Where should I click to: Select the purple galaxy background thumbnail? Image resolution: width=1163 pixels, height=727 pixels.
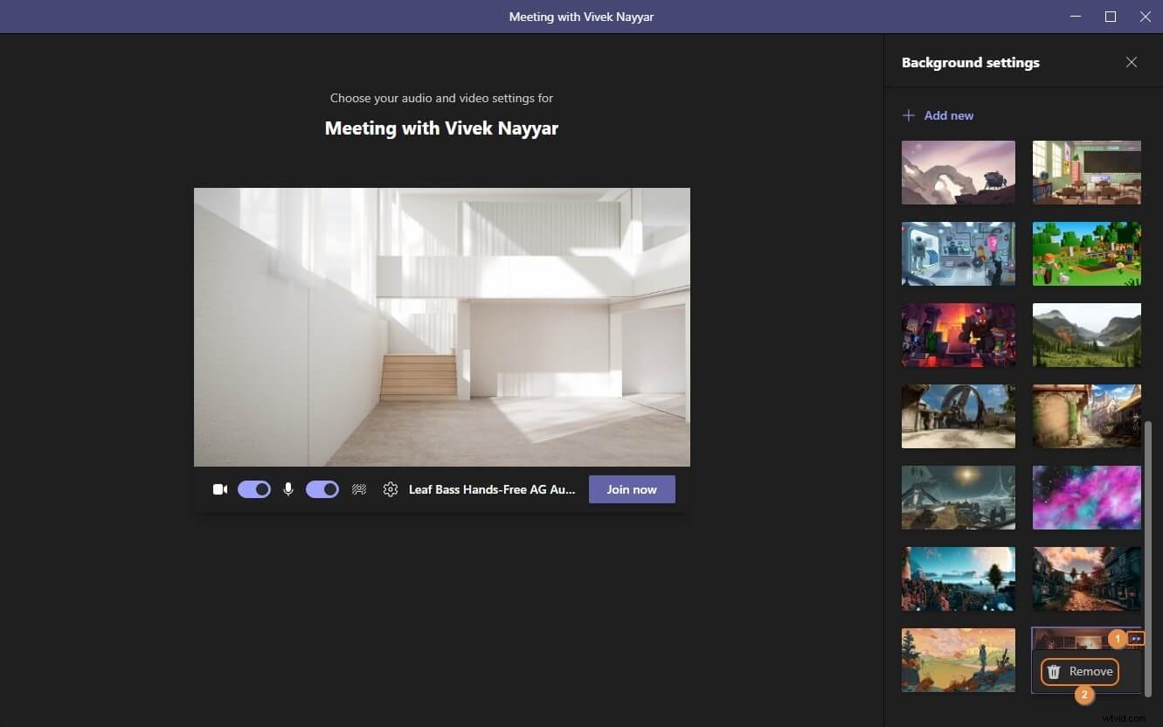click(x=1086, y=497)
